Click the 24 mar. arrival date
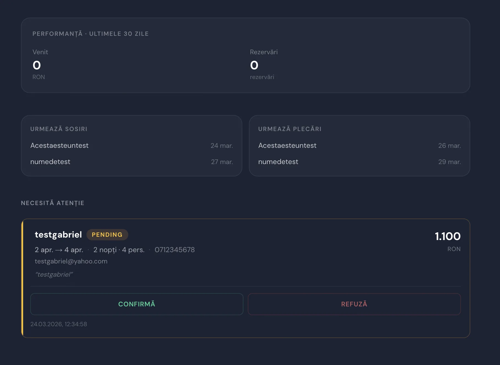 [x=222, y=146]
